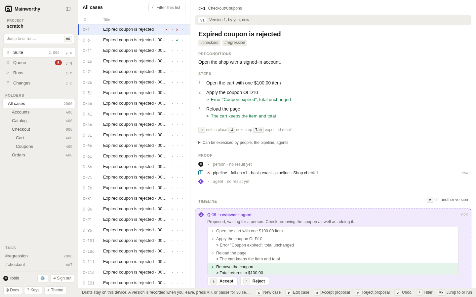Open the Docs link

13,290
